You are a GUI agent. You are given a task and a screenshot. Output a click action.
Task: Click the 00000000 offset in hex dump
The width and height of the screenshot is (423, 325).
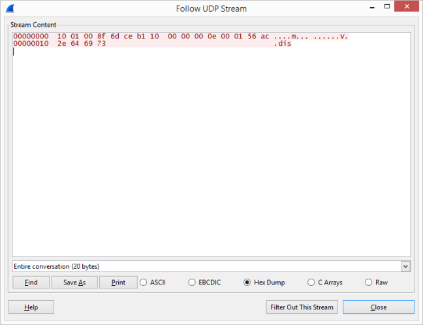coord(31,36)
